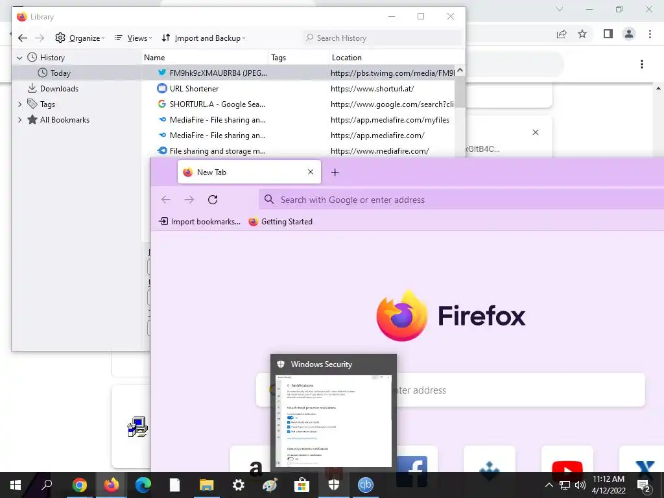664x498 pixels.
Task: Open the Chrome page's vertical dots menu
Action: click(642, 64)
